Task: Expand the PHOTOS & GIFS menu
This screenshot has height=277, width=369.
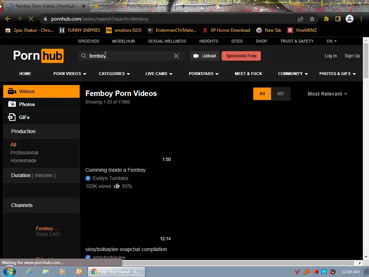Action: point(338,74)
